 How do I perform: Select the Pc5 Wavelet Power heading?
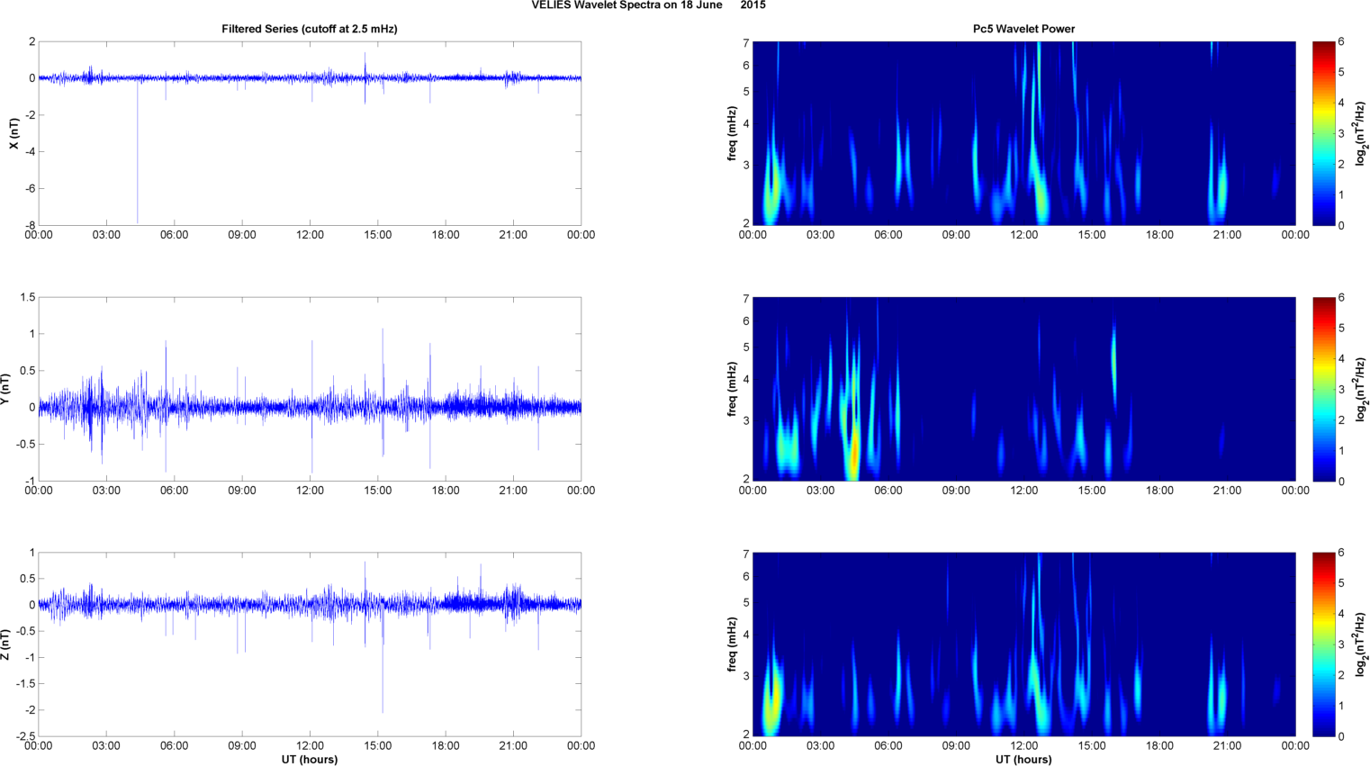[x=1023, y=29]
